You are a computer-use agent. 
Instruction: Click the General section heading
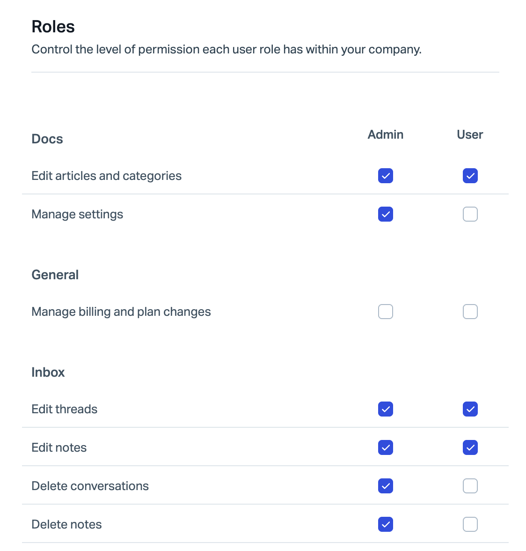[55, 275]
